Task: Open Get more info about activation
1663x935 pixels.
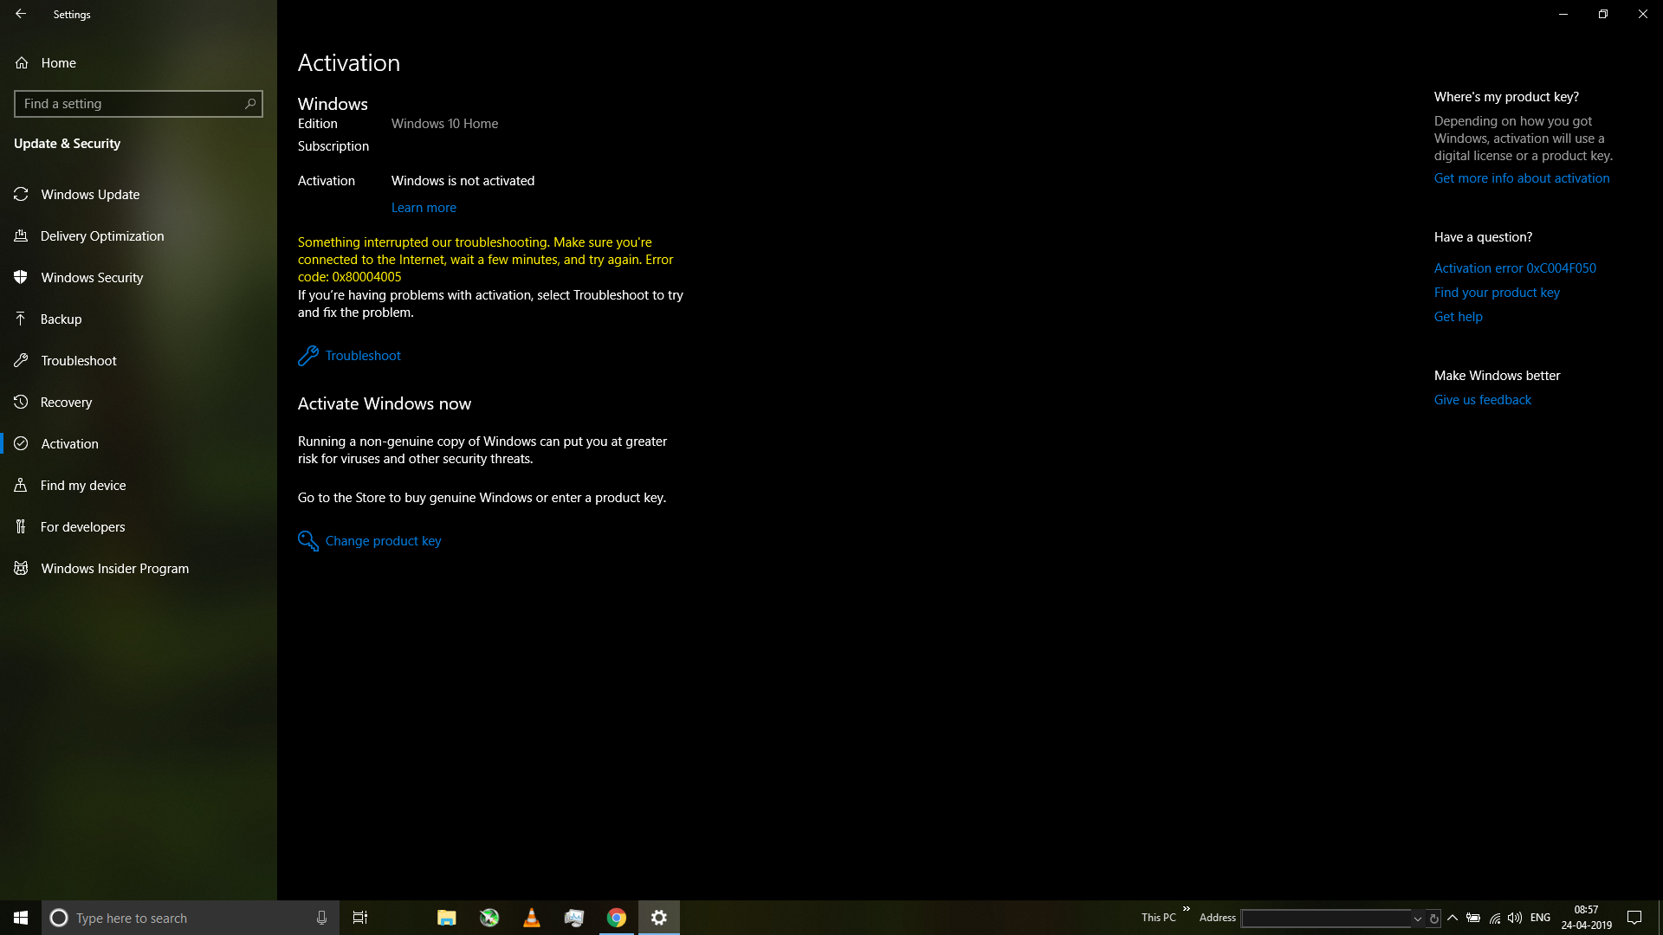Action: pyautogui.click(x=1522, y=178)
